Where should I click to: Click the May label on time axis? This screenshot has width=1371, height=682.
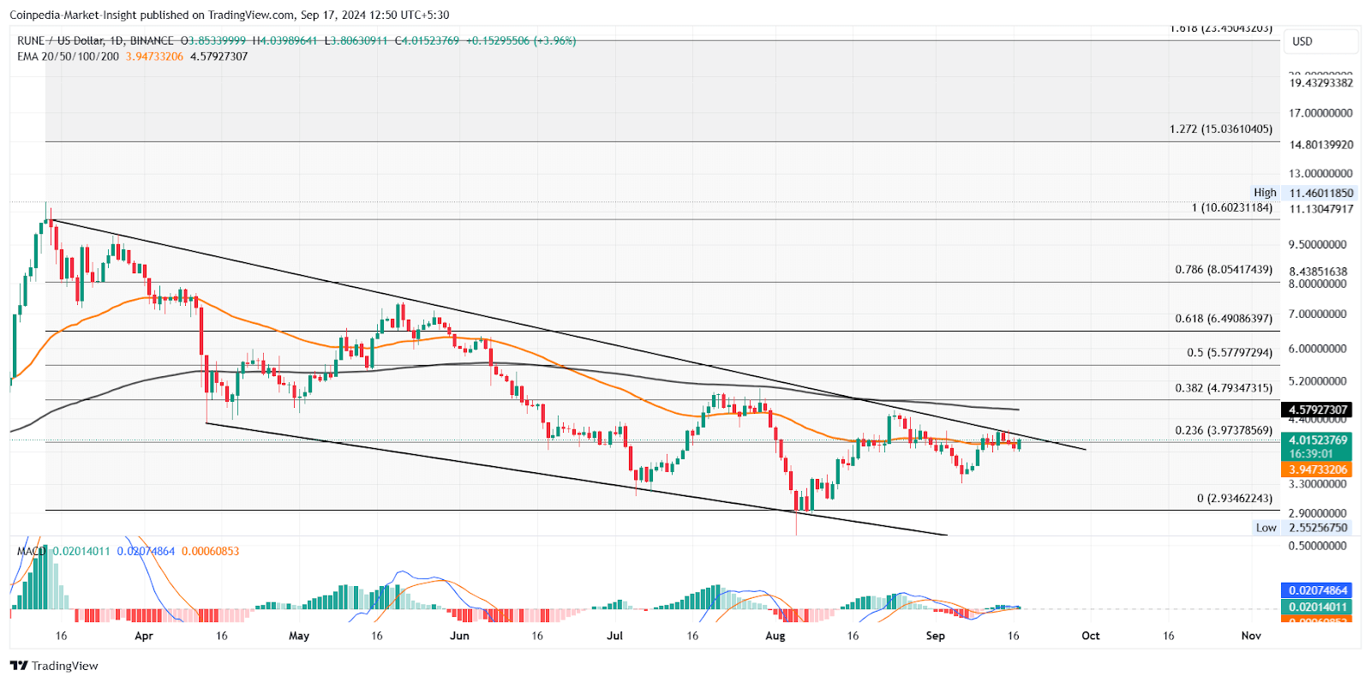(299, 636)
